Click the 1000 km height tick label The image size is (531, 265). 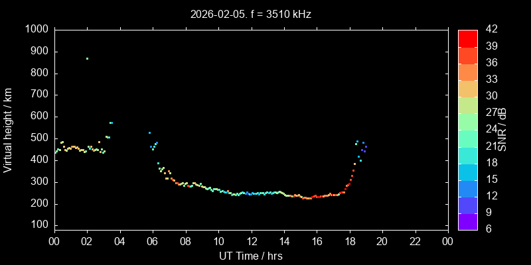(x=36, y=29)
